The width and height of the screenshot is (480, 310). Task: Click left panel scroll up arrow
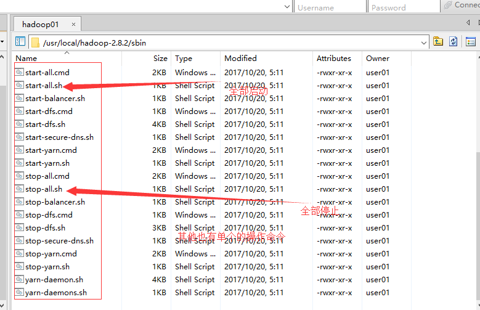click(x=2, y=57)
